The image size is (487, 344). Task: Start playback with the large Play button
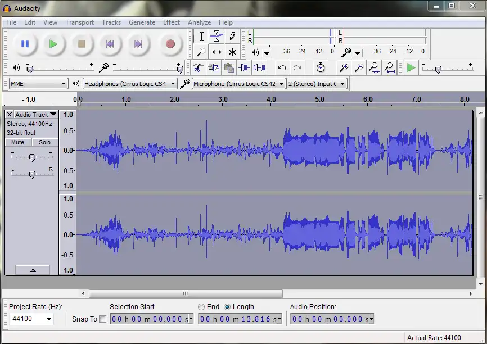click(53, 44)
